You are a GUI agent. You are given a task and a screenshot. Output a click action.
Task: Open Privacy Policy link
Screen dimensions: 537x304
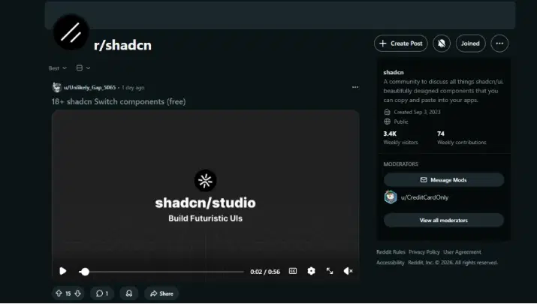424,252
